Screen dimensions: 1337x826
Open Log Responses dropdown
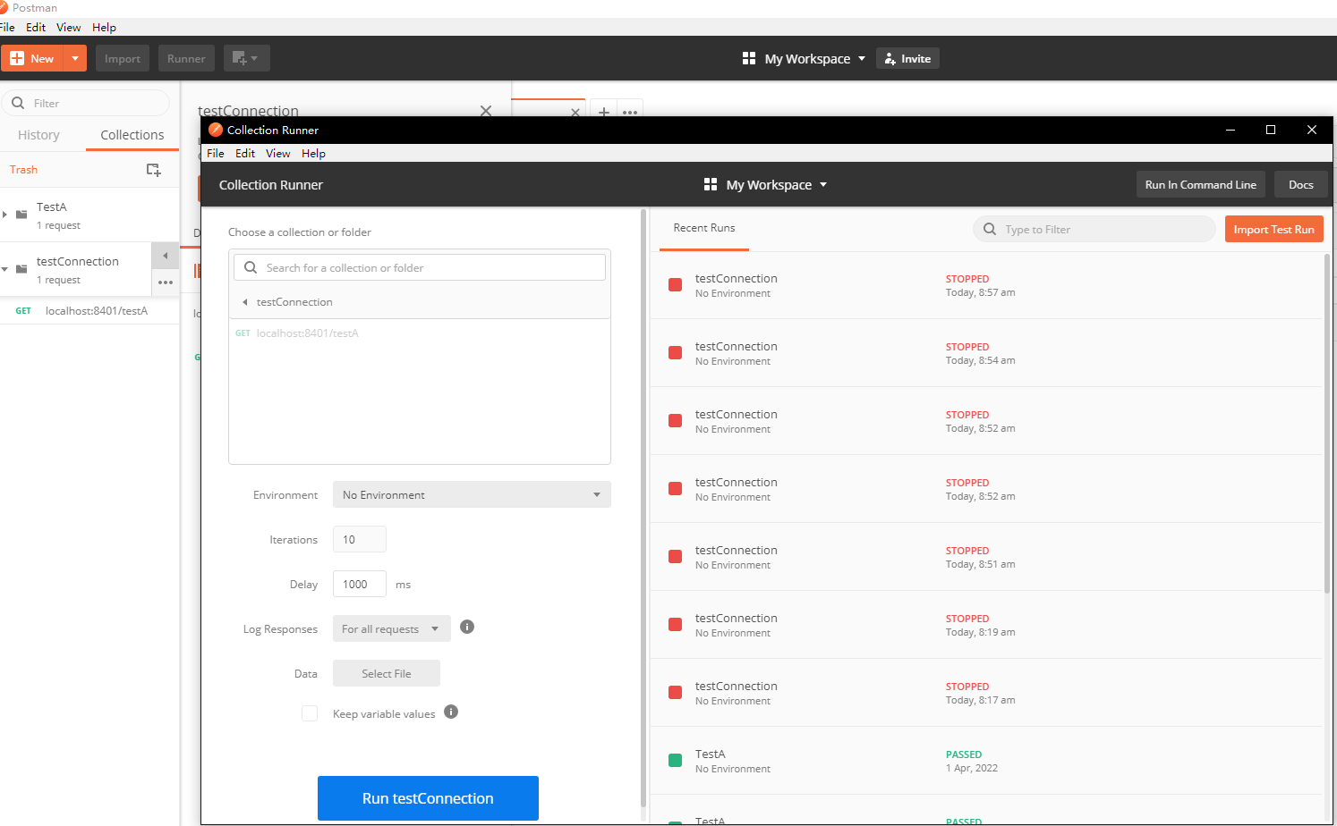[391, 628]
